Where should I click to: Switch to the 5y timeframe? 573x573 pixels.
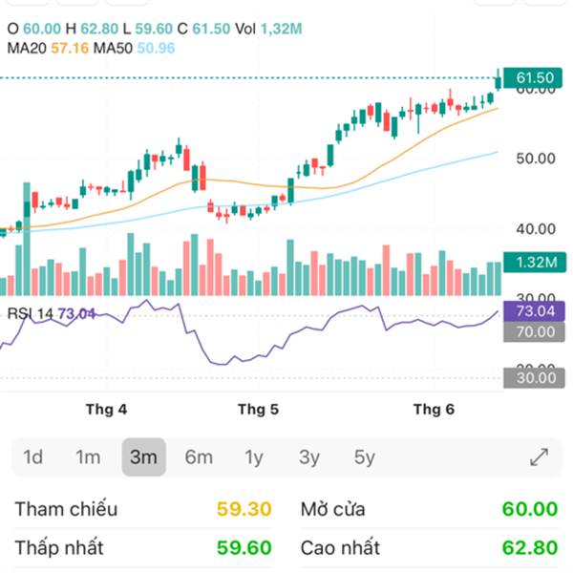365,457
